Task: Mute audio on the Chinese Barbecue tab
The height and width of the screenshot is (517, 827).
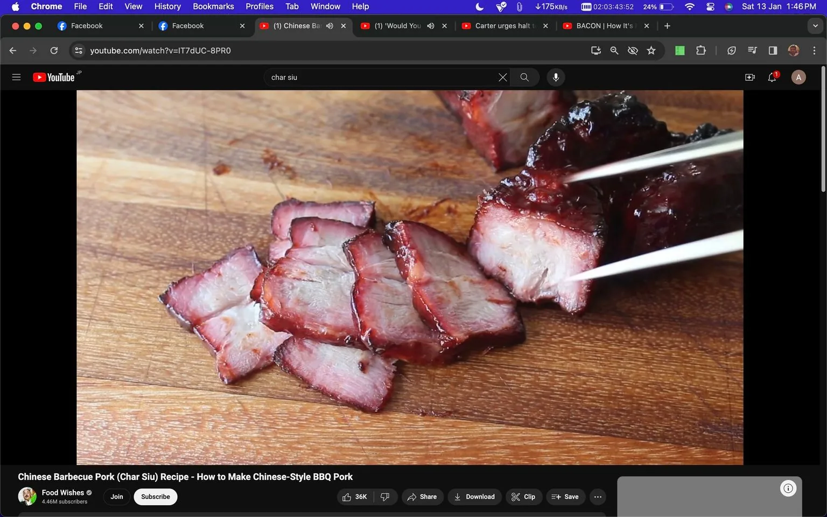Action: pyautogui.click(x=330, y=25)
